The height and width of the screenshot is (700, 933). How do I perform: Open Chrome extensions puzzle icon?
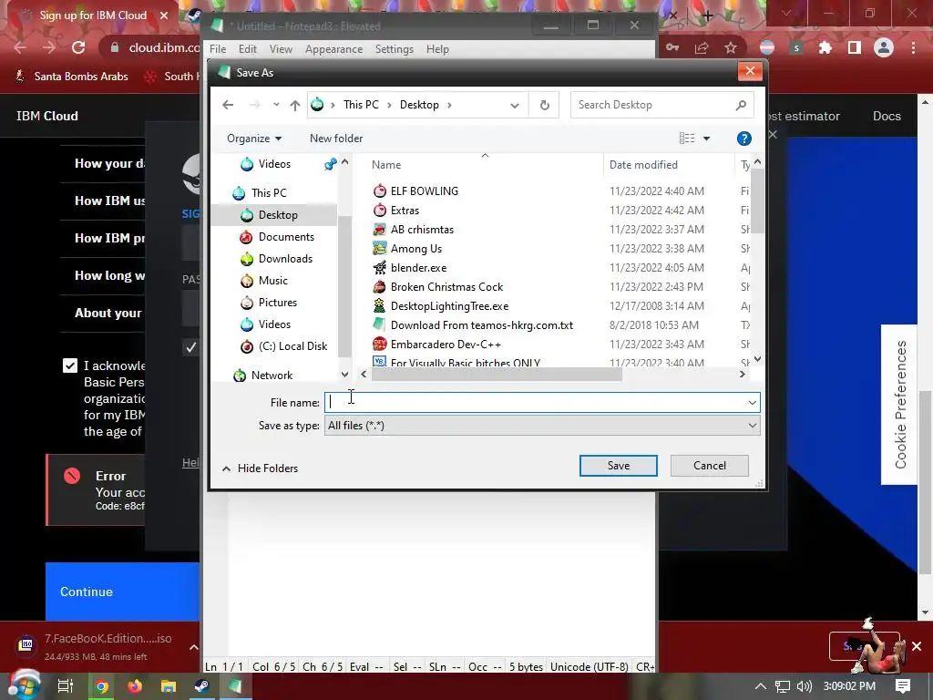(825, 47)
